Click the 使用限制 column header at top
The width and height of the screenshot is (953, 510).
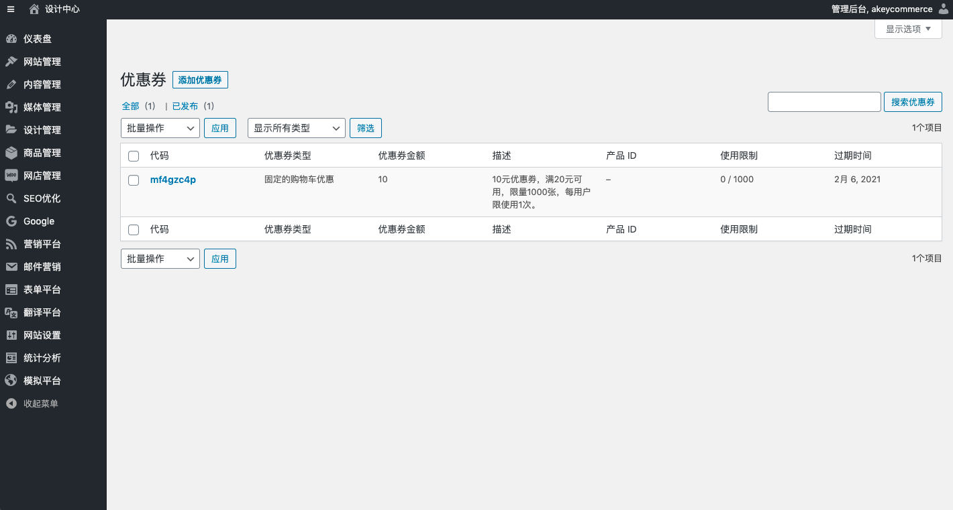click(x=739, y=155)
